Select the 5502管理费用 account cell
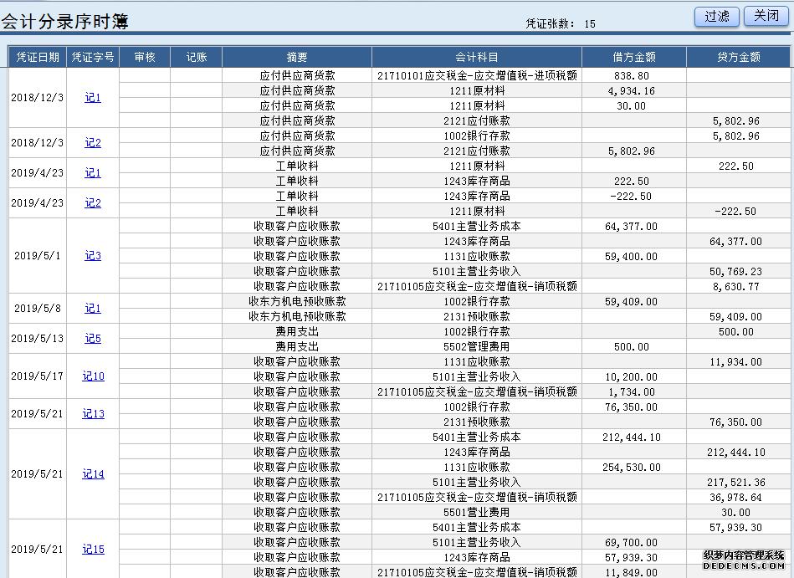The width and height of the screenshot is (794, 578). pyautogui.click(x=477, y=346)
